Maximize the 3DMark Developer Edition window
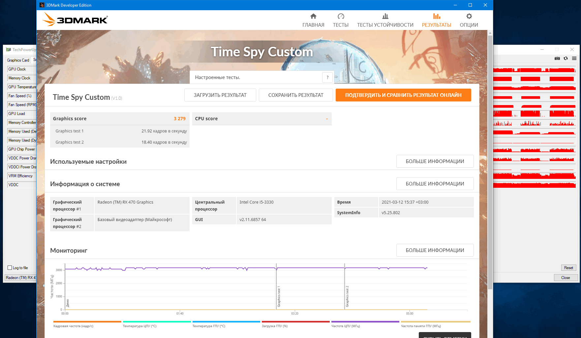The image size is (581, 338). click(470, 5)
